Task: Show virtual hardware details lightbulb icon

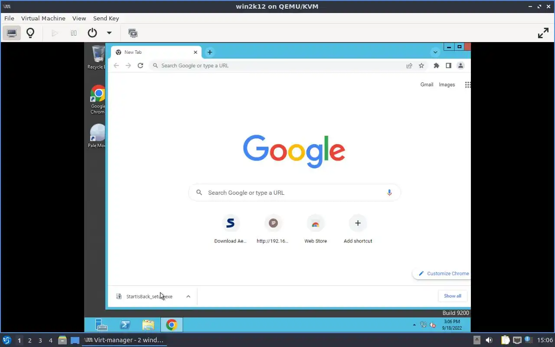Action: pos(30,33)
